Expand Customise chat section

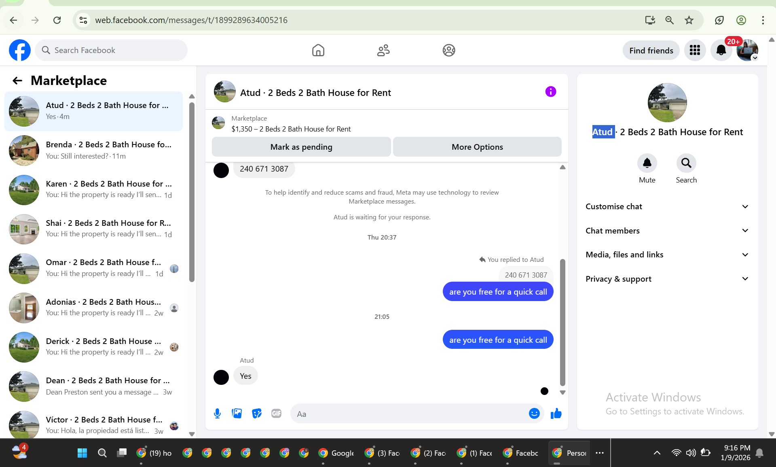pyautogui.click(x=667, y=207)
